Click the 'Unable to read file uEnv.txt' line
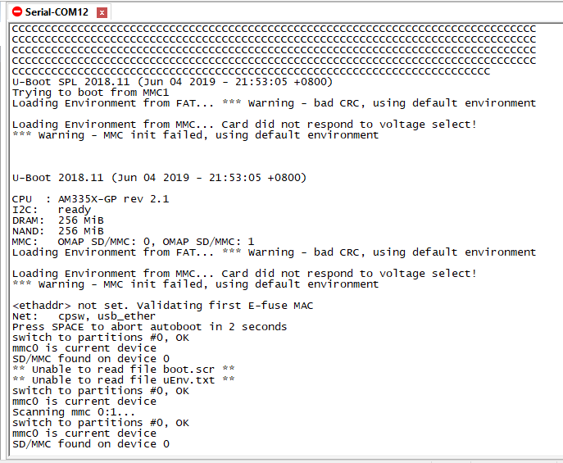Image resolution: width=563 pixels, height=463 pixels. [x=124, y=380]
